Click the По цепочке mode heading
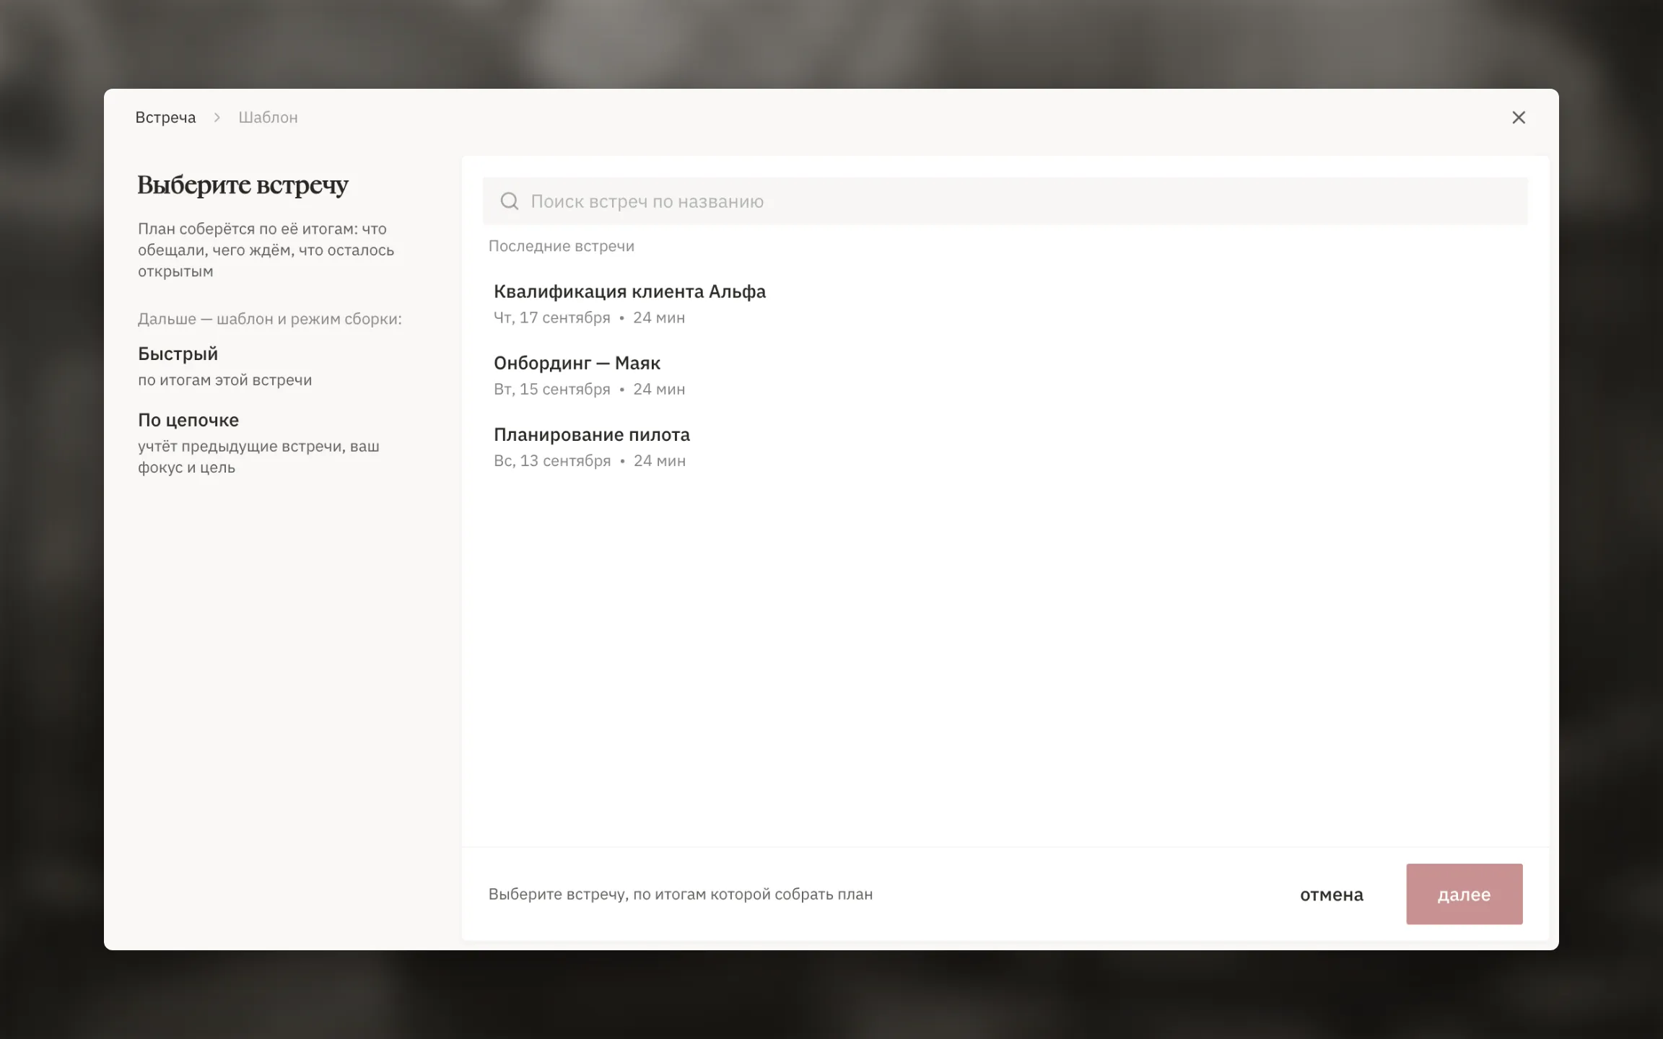1663x1039 pixels. click(188, 420)
